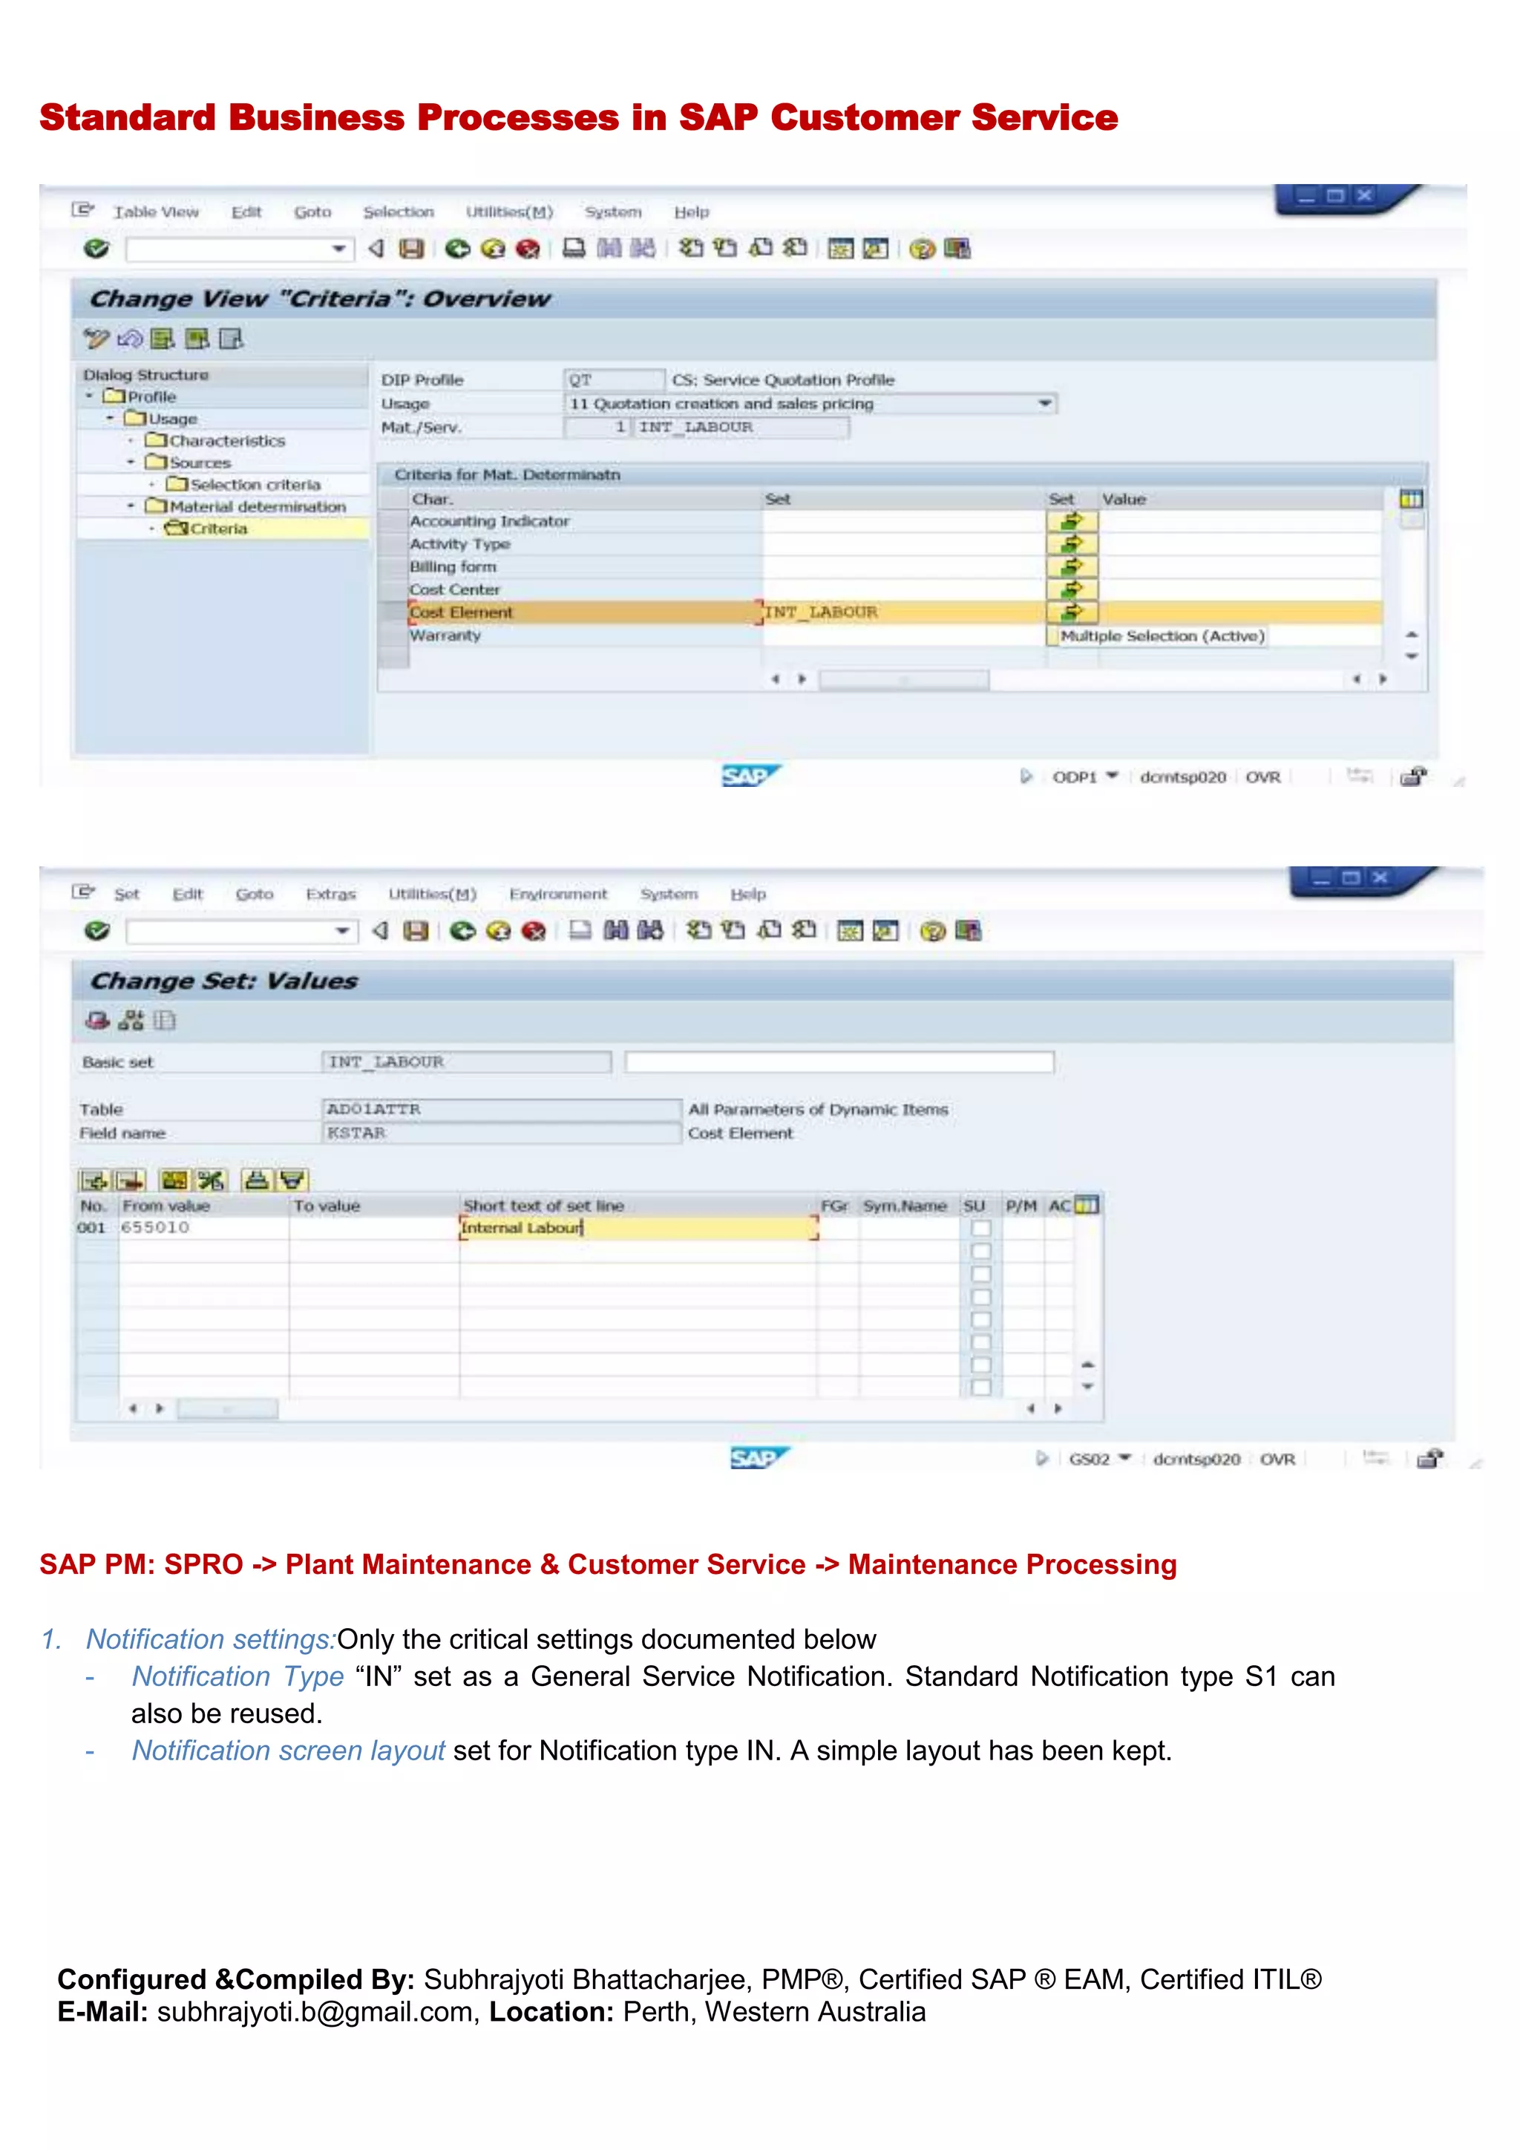Click the lock icon in Criteria window status bar
Image resolution: width=1520 pixels, height=2150 pixels.
[x=1412, y=777]
